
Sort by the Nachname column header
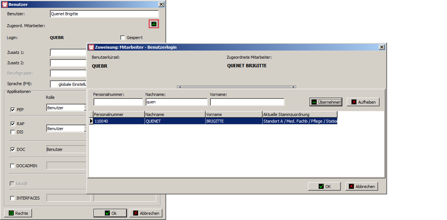[175, 114]
